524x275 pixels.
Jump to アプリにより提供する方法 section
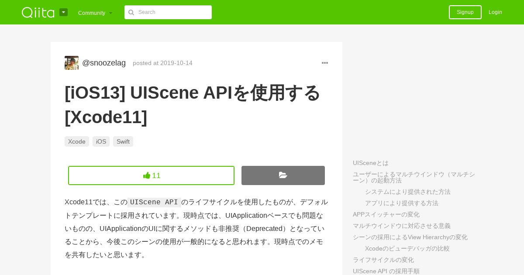(402, 203)
